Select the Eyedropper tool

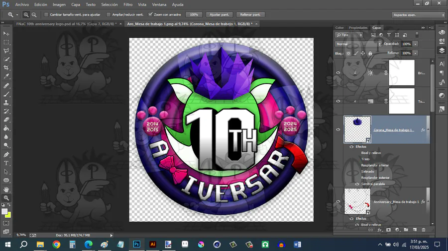point(6,76)
